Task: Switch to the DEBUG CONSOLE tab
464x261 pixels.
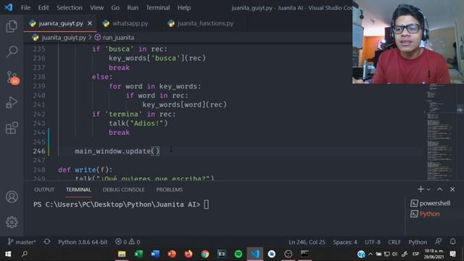Action: tap(123, 190)
